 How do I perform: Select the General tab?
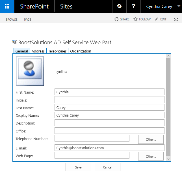(22, 51)
